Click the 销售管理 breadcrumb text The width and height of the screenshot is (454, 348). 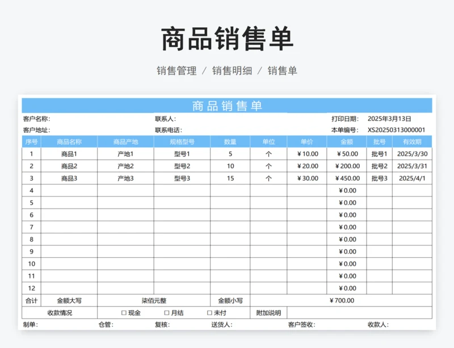(x=176, y=71)
